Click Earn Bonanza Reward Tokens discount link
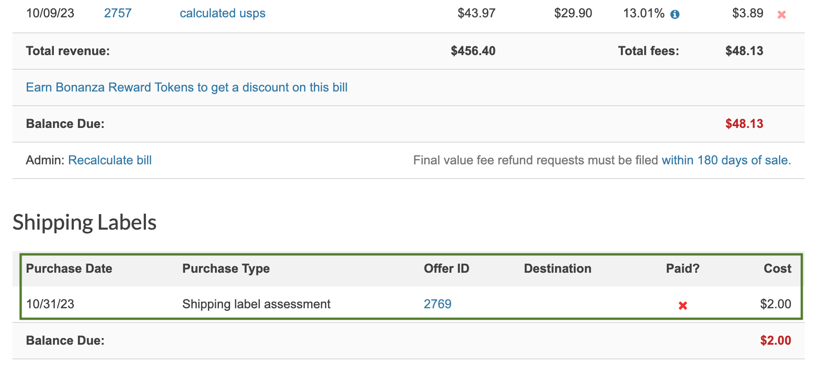819x374 pixels. (x=187, y=88)
